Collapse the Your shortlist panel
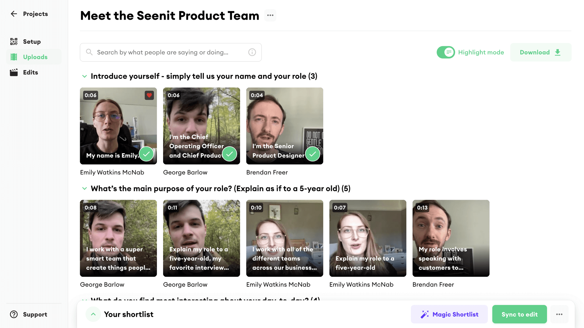 [x=93, y=314]
